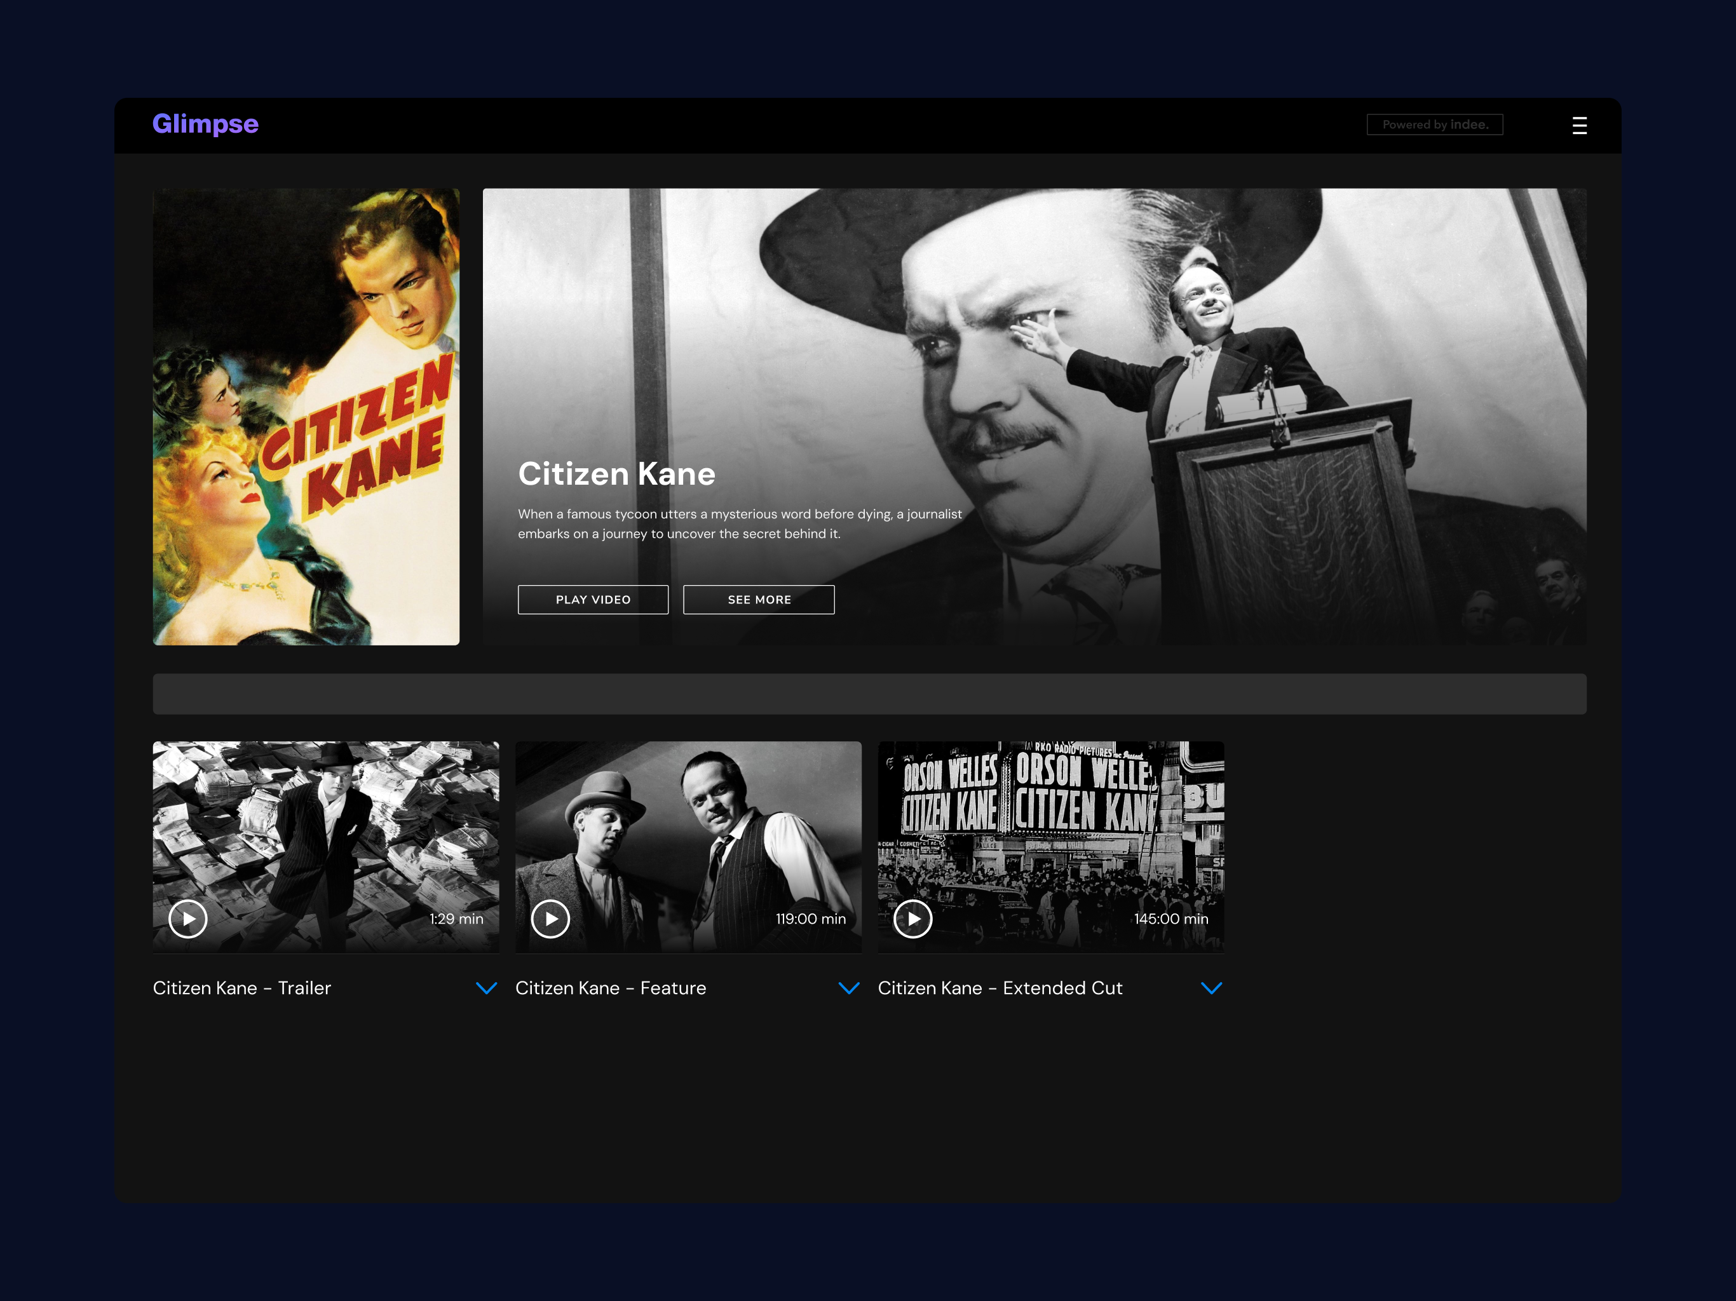Expand Citizen Kane - Extended Cut details chevron
This screenshot has width=1736, height=1301.
[1212, 988]
